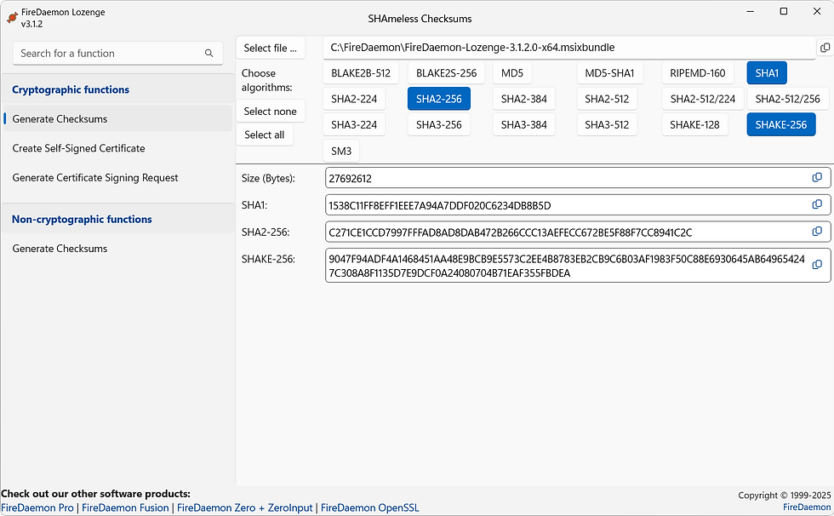Open the FireDaemon OpenSSL link

coord(369,507)
